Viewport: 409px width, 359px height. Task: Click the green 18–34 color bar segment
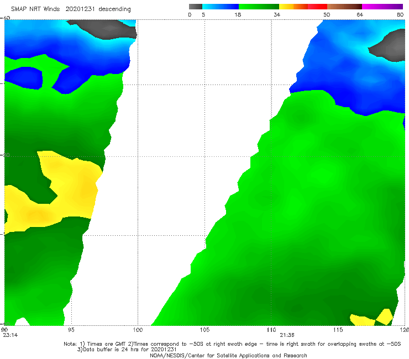259,7
